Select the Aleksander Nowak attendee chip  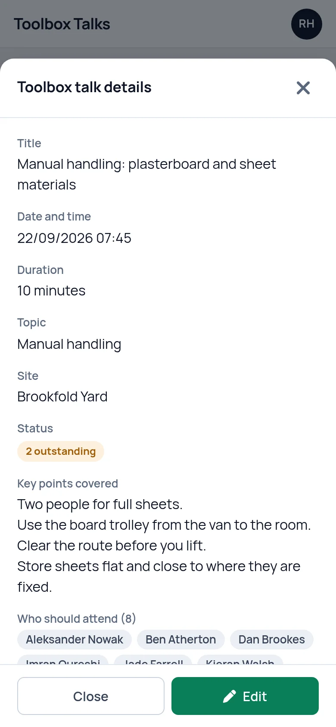click(75, 640)
